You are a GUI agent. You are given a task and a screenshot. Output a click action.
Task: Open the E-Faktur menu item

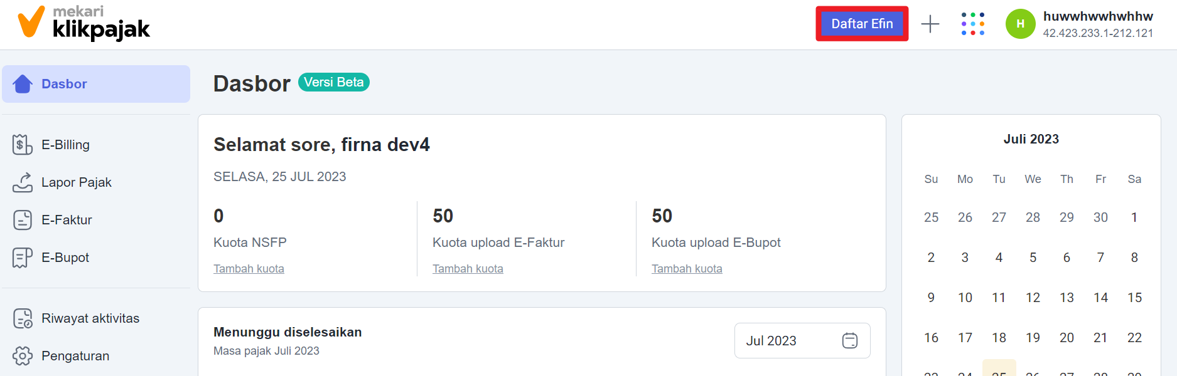tap(67, 220)
